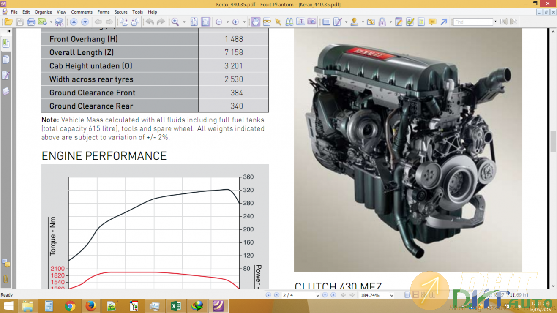Expand the Stamp tool dropdown arrow

tap(363, 22)
